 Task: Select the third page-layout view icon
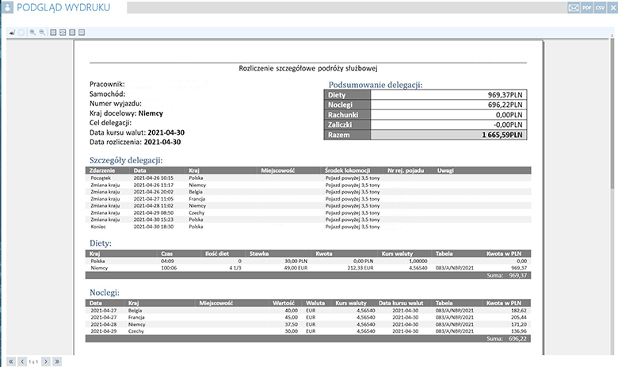pos(72,32)
